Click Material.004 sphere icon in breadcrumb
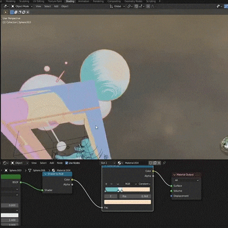 coord(53,171)
